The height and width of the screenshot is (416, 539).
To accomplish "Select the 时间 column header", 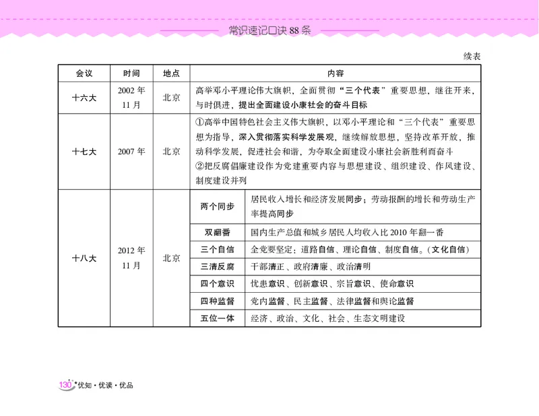I will point(131,74).
